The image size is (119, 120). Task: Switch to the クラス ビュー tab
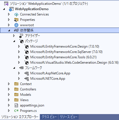[x=49, y=117]
